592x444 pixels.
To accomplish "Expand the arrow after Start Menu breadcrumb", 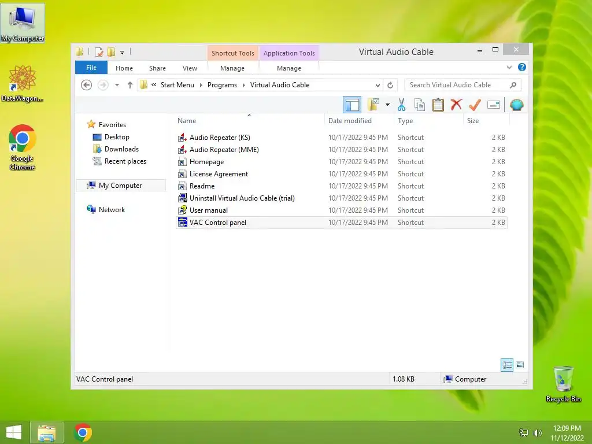I will 201,86.
